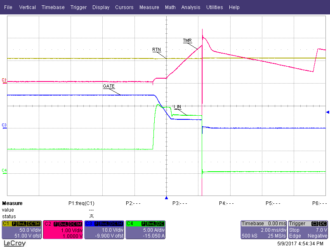Click the GATE trace label
The width and height of the screenshot is (330, 247).
pos(108,86)
